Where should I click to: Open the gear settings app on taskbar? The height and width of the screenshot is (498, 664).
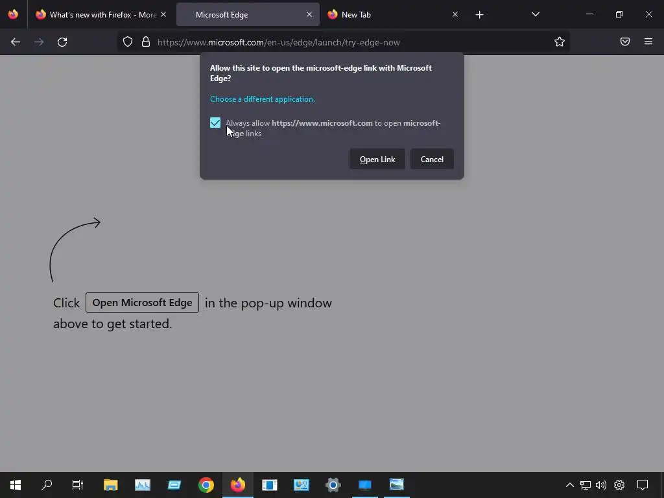[x=333, y=485]
